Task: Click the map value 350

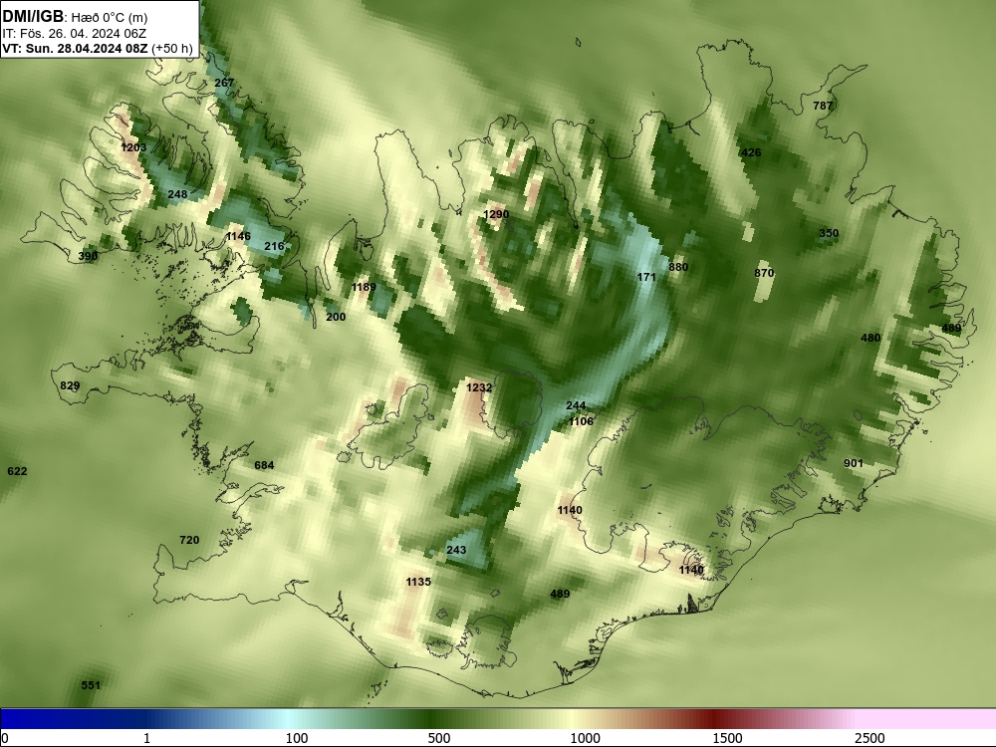Action: tap(829, 233)
